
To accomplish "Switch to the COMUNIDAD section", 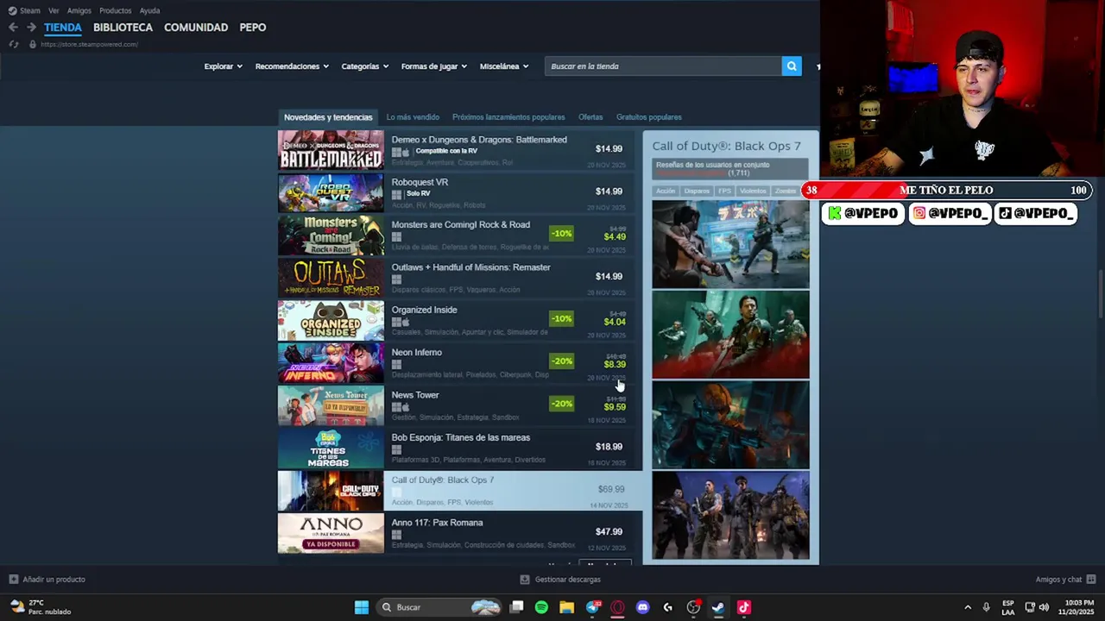I will (196, 28).
